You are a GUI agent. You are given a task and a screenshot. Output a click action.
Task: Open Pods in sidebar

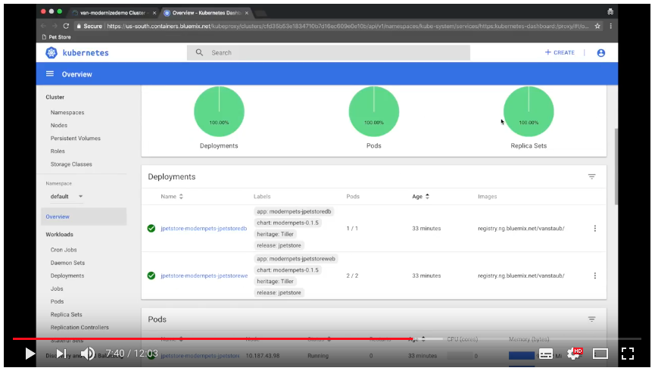click(x=58, y=301)
